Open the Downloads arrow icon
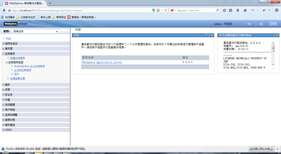281x154 pixels. (x=238, y=10)
